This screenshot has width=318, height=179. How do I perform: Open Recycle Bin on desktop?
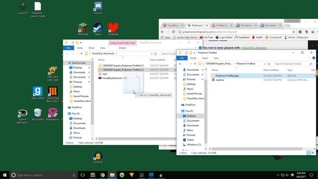38,114
